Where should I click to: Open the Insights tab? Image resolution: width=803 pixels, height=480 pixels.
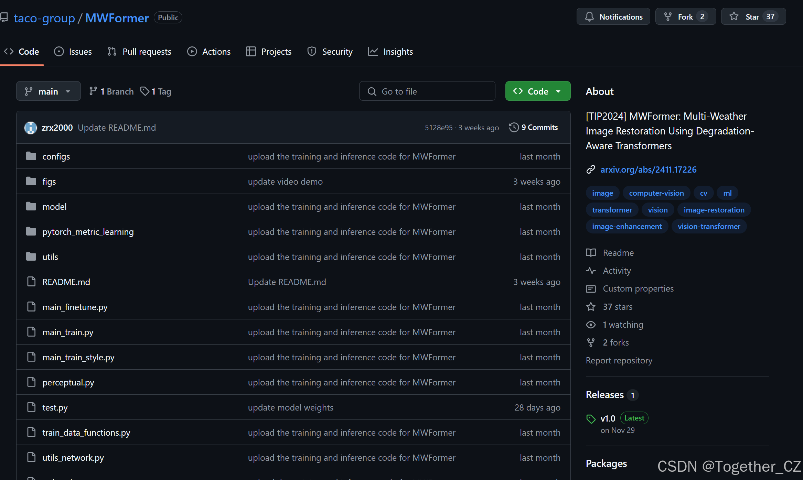click(x=390, y=52)
